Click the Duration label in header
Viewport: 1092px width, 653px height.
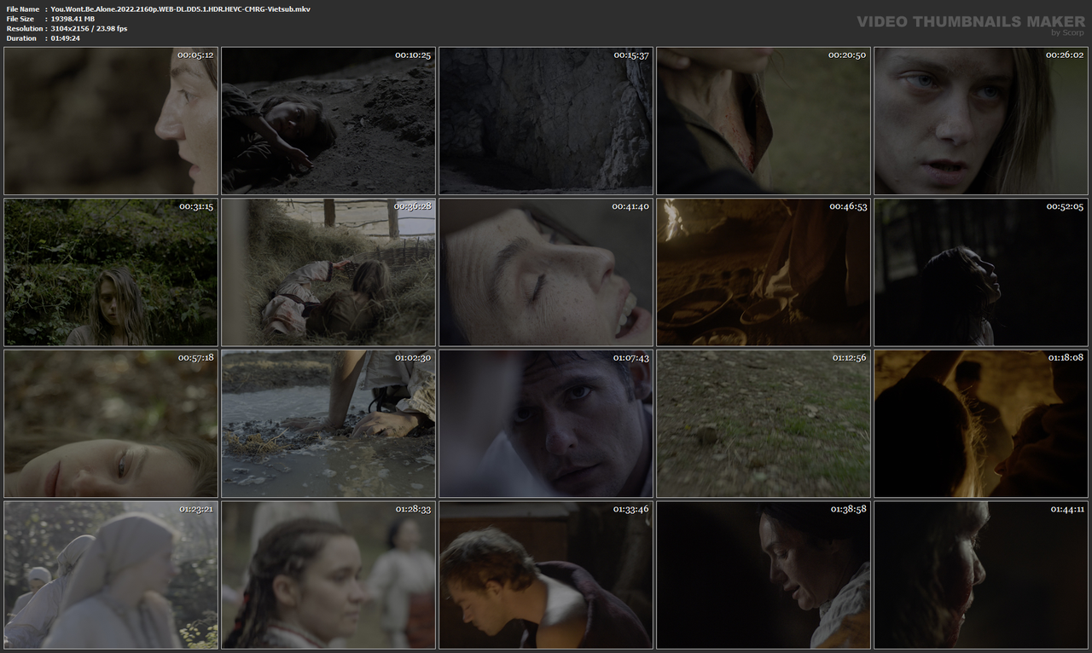coord(21,38)
